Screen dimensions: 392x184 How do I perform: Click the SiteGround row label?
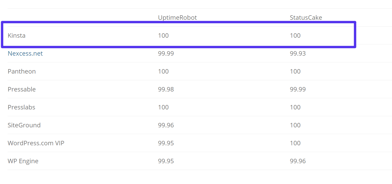coord(24,125)
